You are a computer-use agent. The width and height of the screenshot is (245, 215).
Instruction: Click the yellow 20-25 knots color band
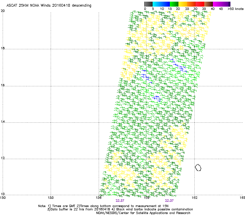click(183, 4)
